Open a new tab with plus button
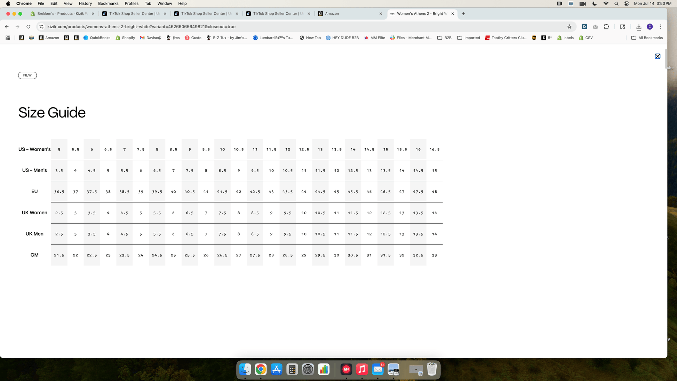677x381 pixels. pos(463,14)
